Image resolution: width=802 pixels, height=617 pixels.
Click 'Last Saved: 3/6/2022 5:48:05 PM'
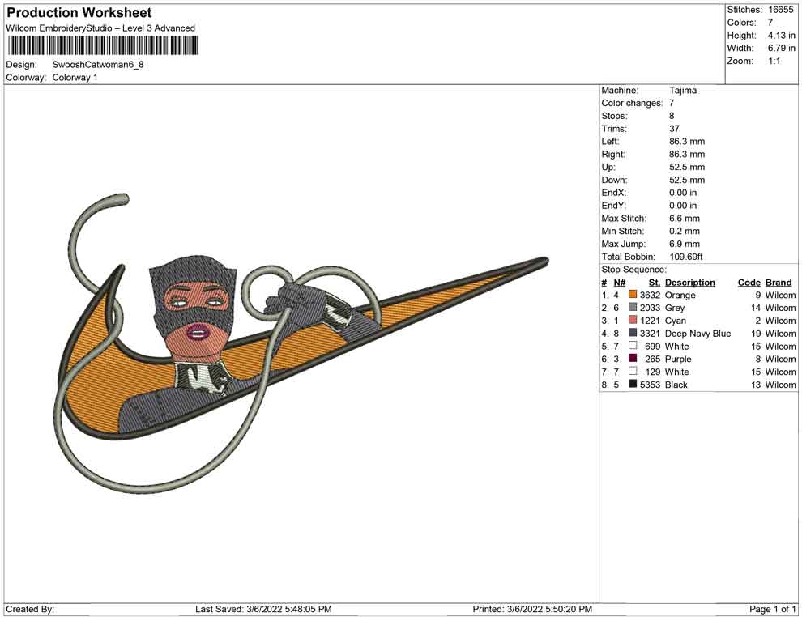tap(263, 609)
